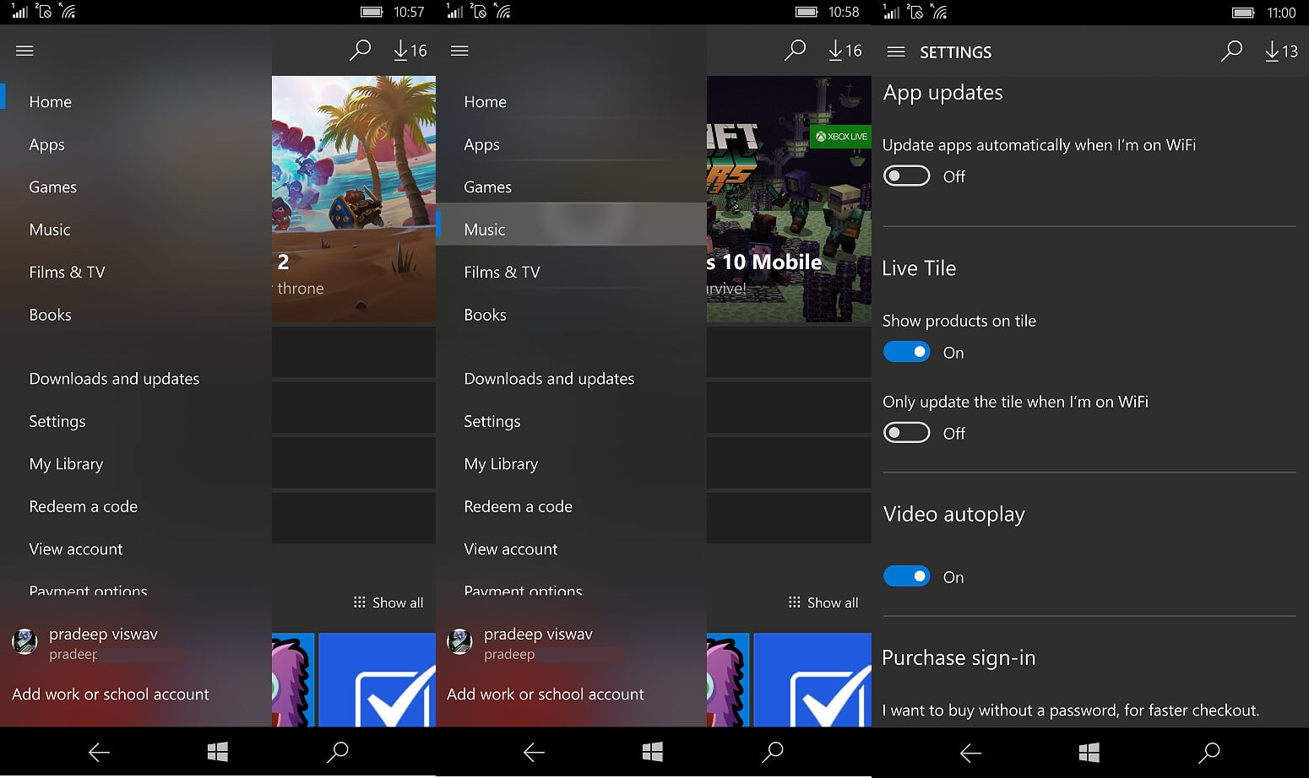Viewport: 1309px width, 778px height.
Task: Turn off Show products on tile
Action: (x=906, y=351)
